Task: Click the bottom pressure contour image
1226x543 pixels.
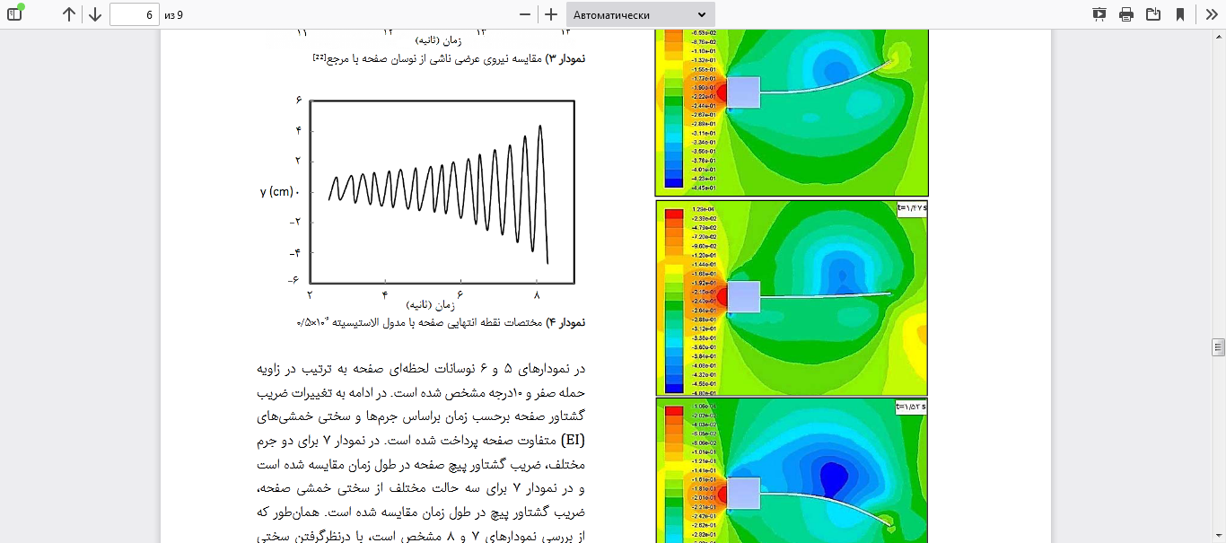Action: pos(792,471)
